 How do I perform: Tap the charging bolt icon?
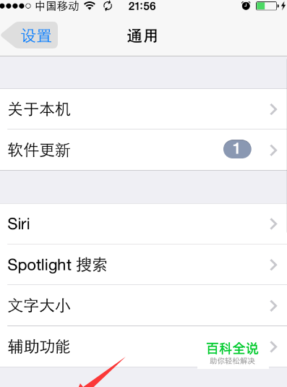click(283, 6)
